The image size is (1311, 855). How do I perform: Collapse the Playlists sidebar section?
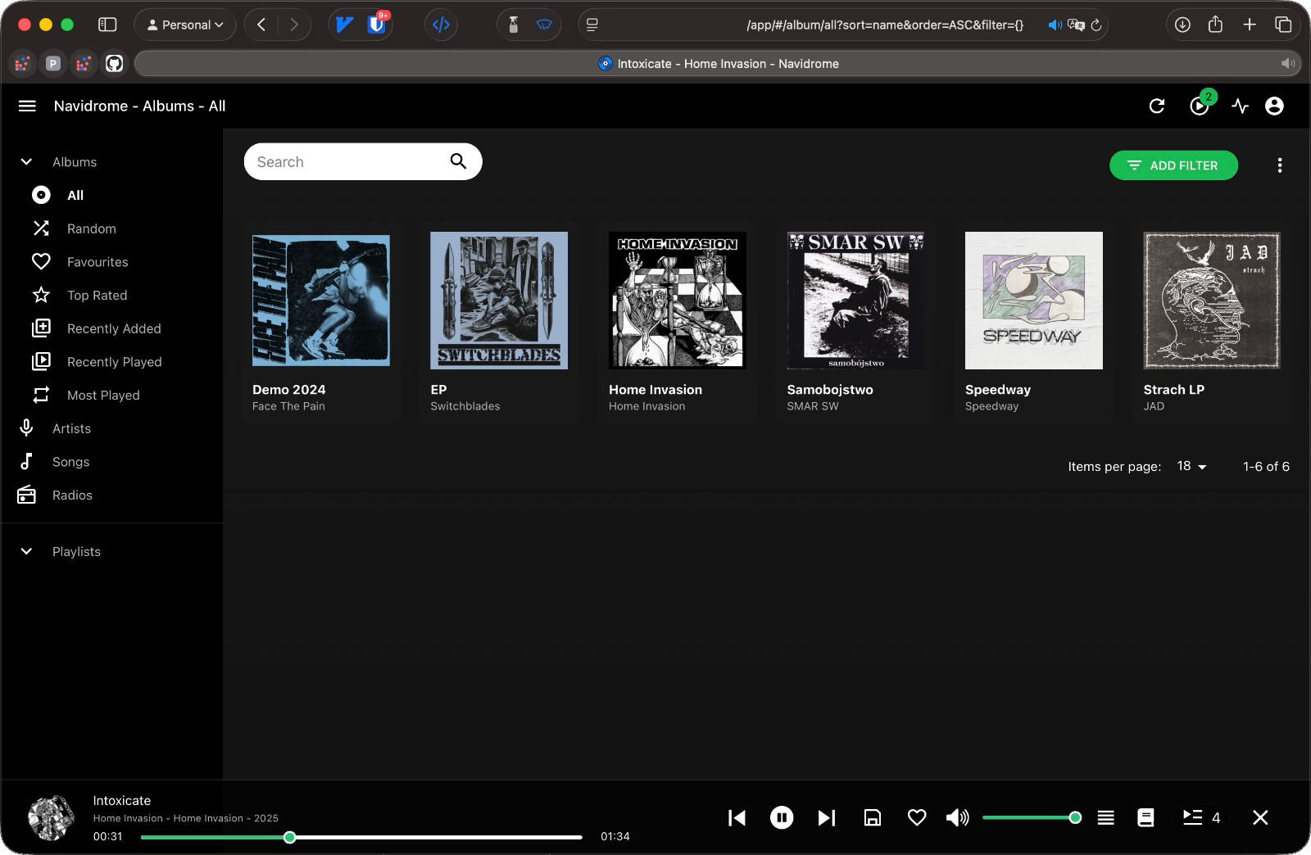pos(26,552)
